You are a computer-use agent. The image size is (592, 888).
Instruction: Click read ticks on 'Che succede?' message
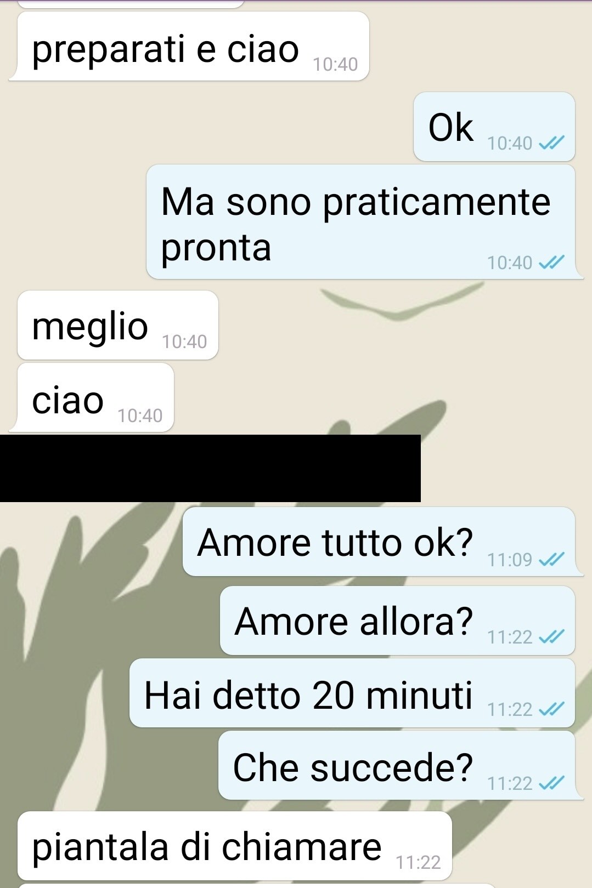(551, 783)
